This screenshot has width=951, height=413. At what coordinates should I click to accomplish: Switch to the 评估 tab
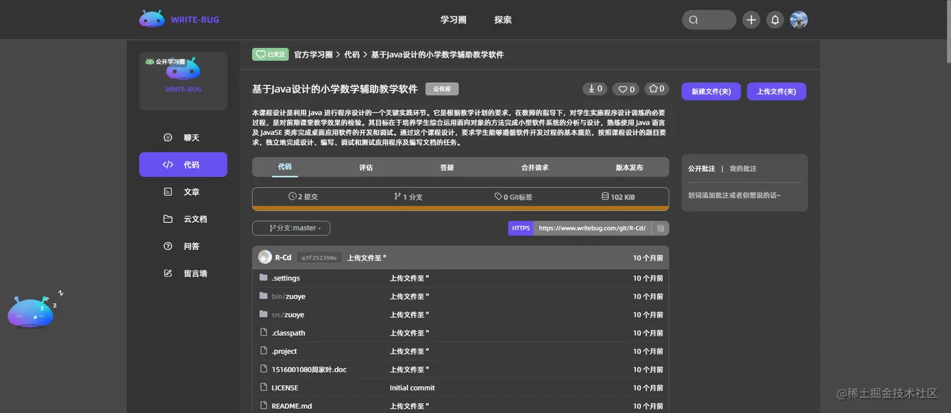pyautogui.click(x=366, y=168)
